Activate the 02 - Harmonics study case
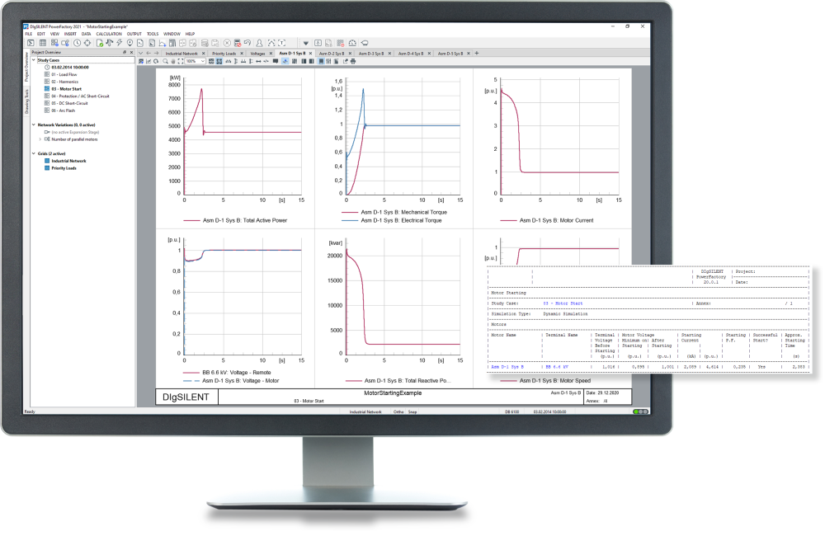825x550 pixels. (x=64, y=82)
